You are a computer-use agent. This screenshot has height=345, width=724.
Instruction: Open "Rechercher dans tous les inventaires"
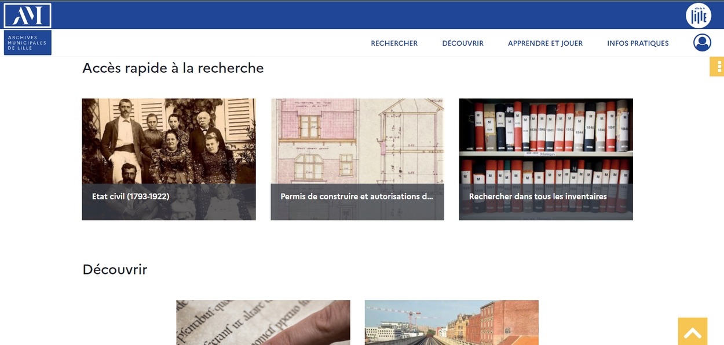click(x=546, y=159)
